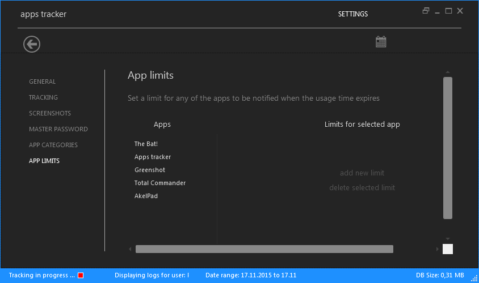Switch to App Categories section
The width and height of the screenshot is (479, 283).
(53, 145)
